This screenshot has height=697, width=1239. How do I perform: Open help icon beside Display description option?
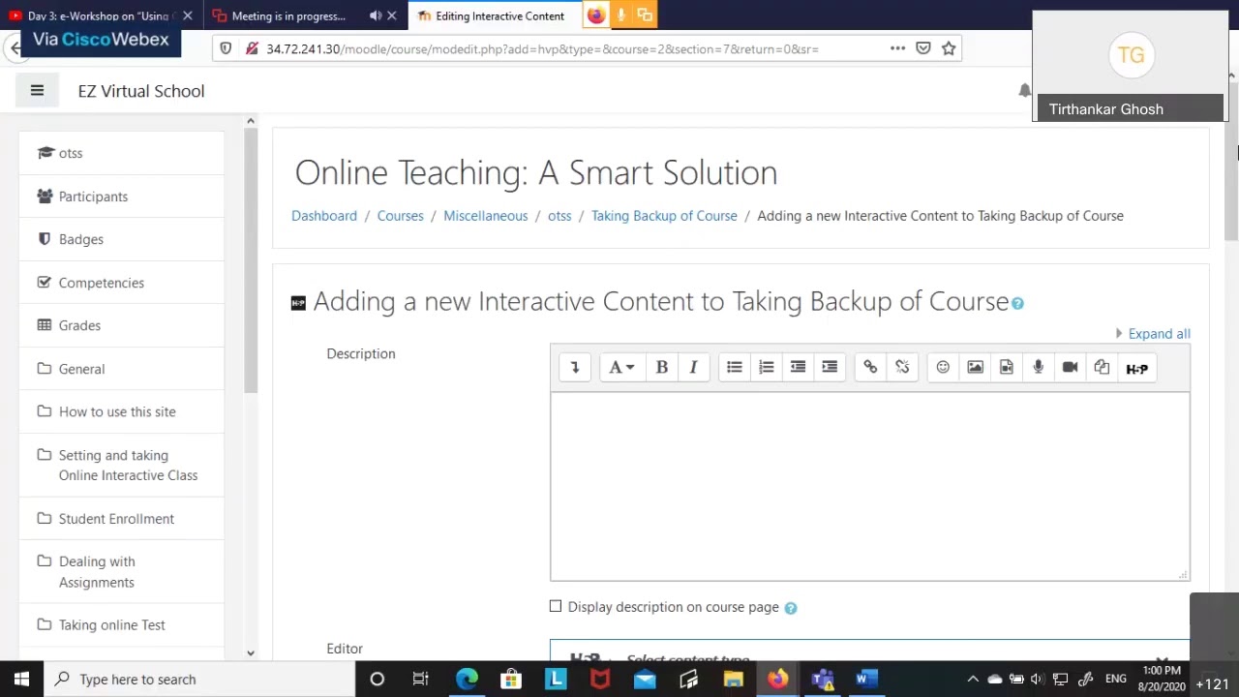pos(791,608)
